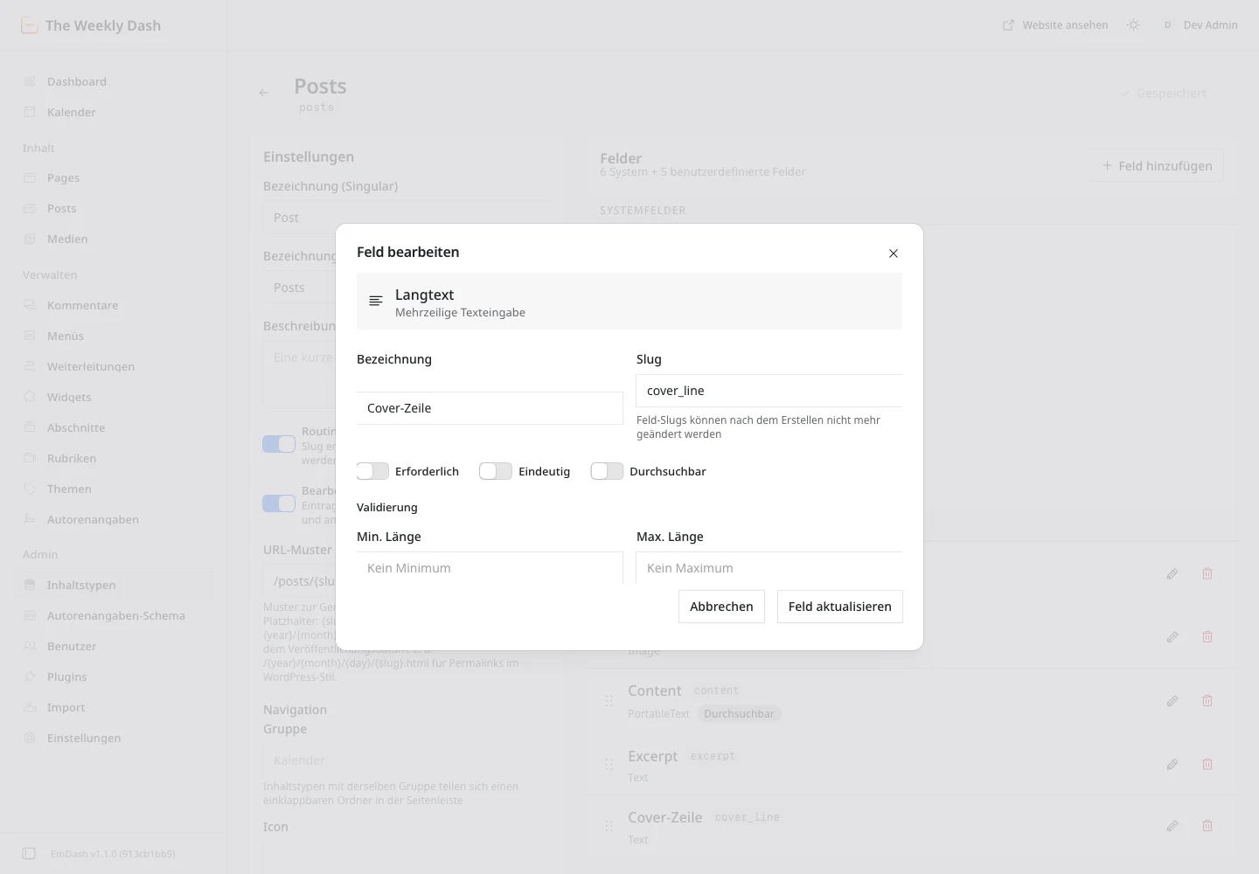This screenshot has height=874, width=1259.
Task: Click the Min. Länge input field
Action: tap(490, 568)
